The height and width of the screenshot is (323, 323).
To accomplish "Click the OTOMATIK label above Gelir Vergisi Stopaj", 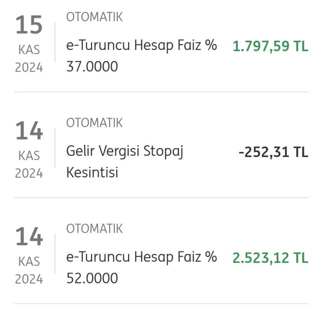I will coord(95,123).
